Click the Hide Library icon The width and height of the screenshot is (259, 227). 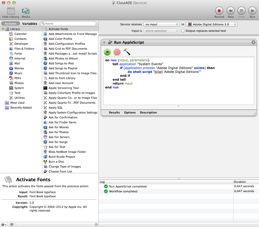click(11, 11)
